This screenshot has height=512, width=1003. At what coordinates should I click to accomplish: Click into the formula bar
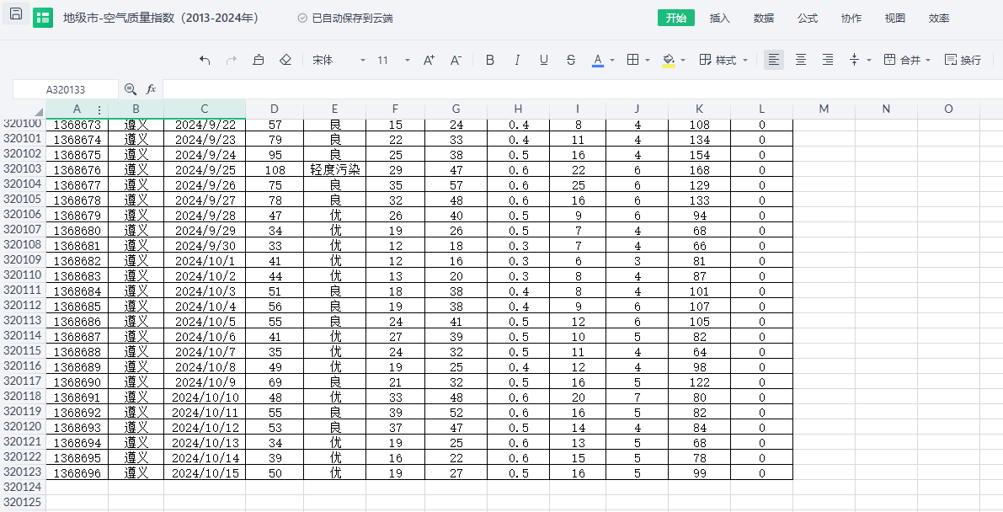coord(583,89)
